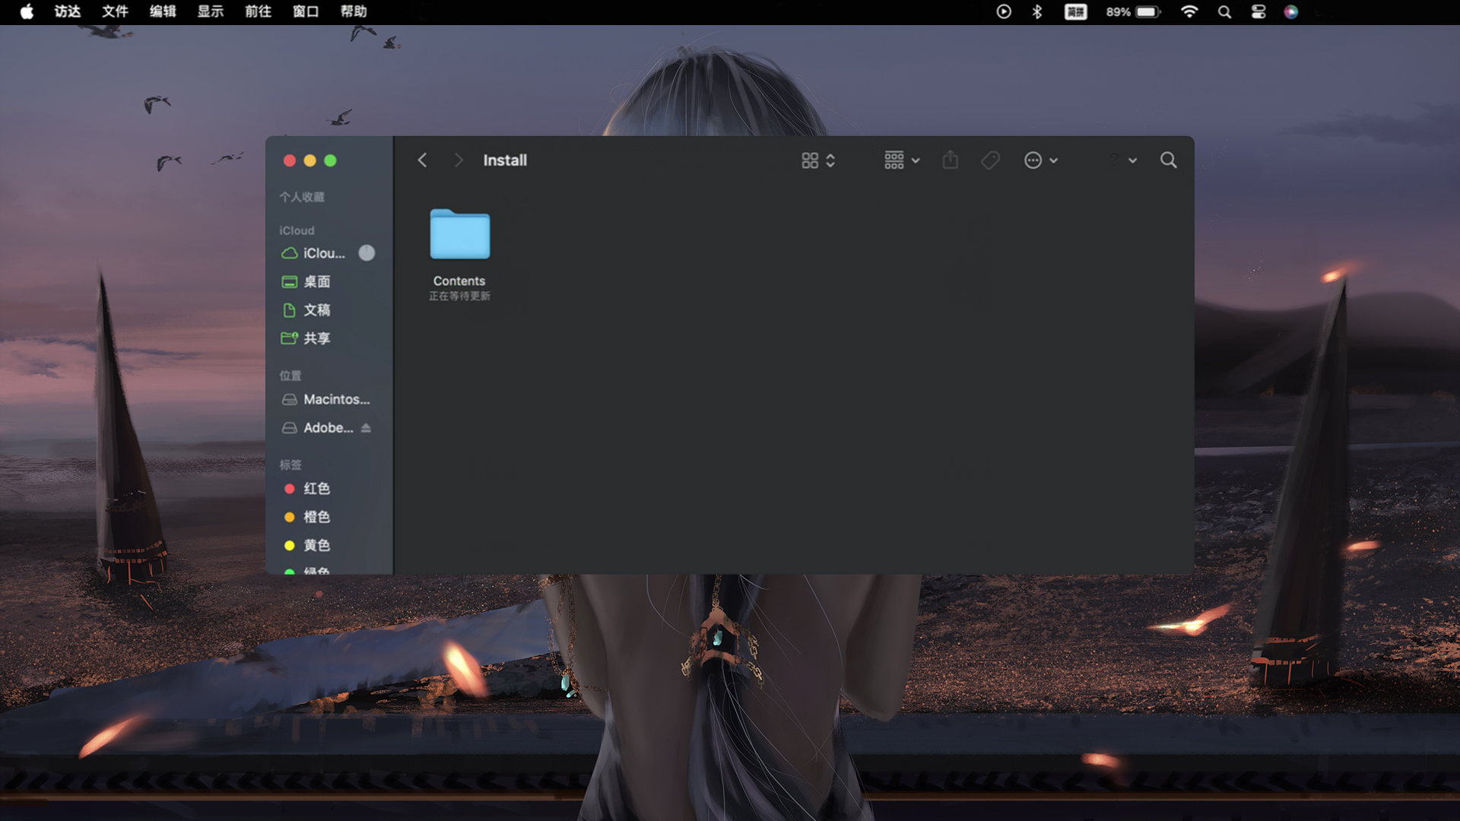Image resolution: width=1460 pixels, height=821 pixels.
Task: Click the 位置 sidebar heading
Action: [290, 376]
